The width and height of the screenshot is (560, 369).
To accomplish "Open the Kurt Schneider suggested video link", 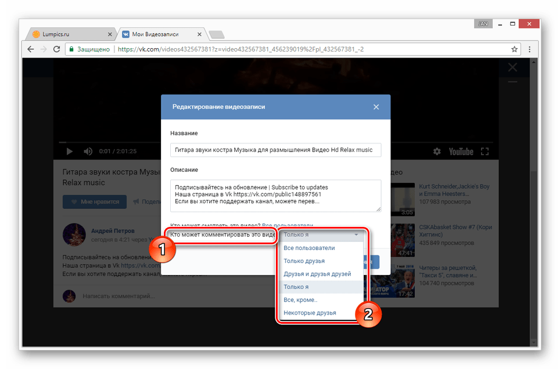I will pos(454,190).
